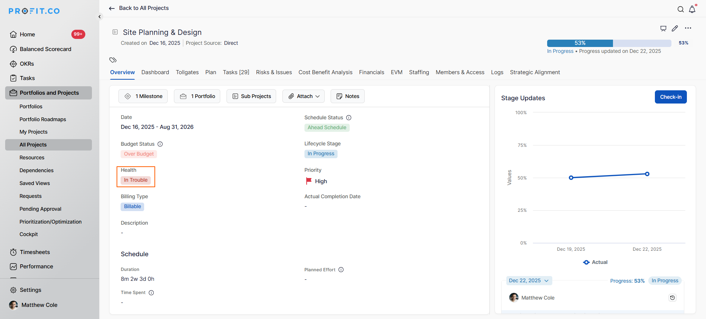This screenshot has width=706, height=319.
Task: Expand the Attach dropdown
Action: tap(303, 96)
